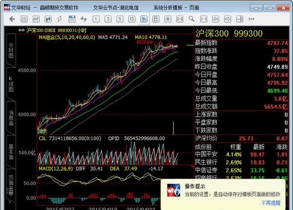Open the 消息面 side tab

coord(11,118)
